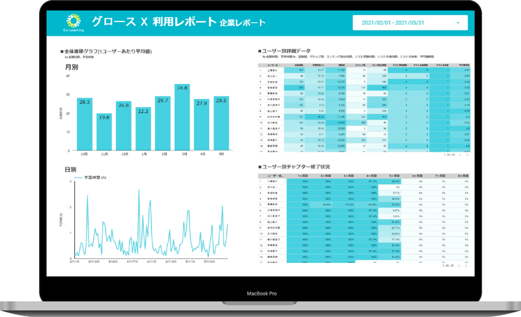Go to previous page of chapter completion table
The width and height of the screenshot is (521, 317).
coord(460,266)
